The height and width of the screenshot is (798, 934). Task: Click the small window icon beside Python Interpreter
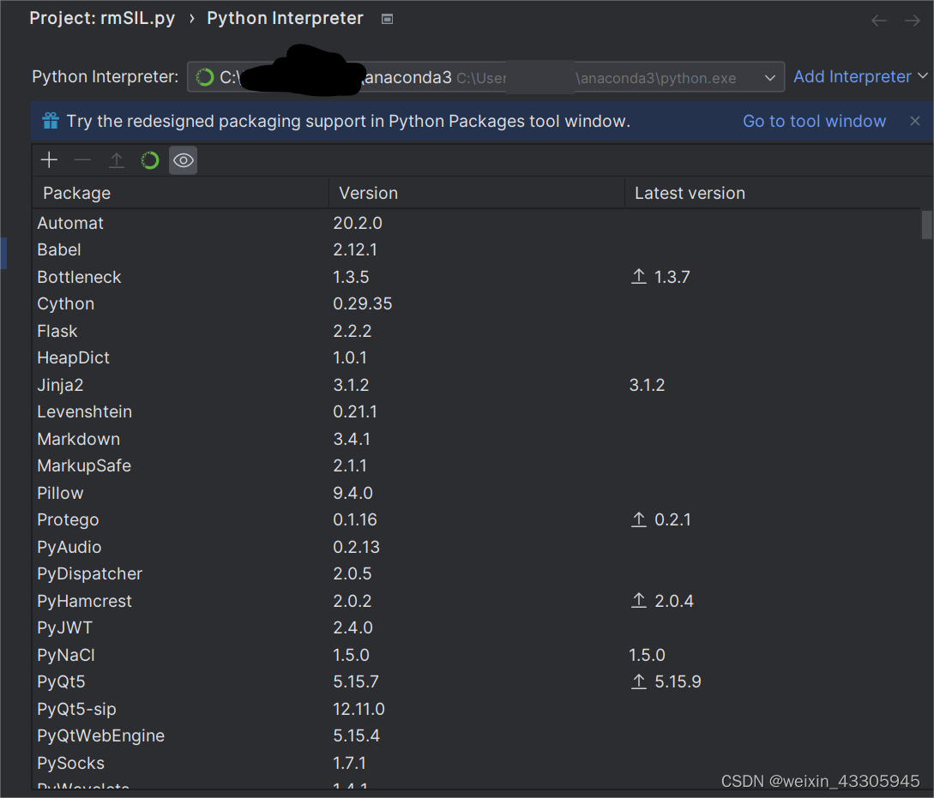tap(387, 19)
